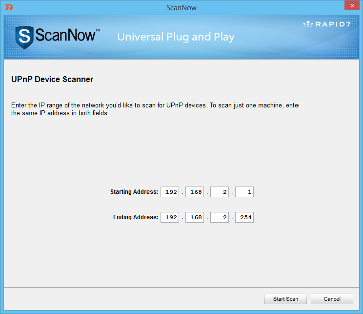Select last octet 254 of Ending Address
Image resolution: width=363 pixels, height=314 pixels.
click(x=244, y=217)
